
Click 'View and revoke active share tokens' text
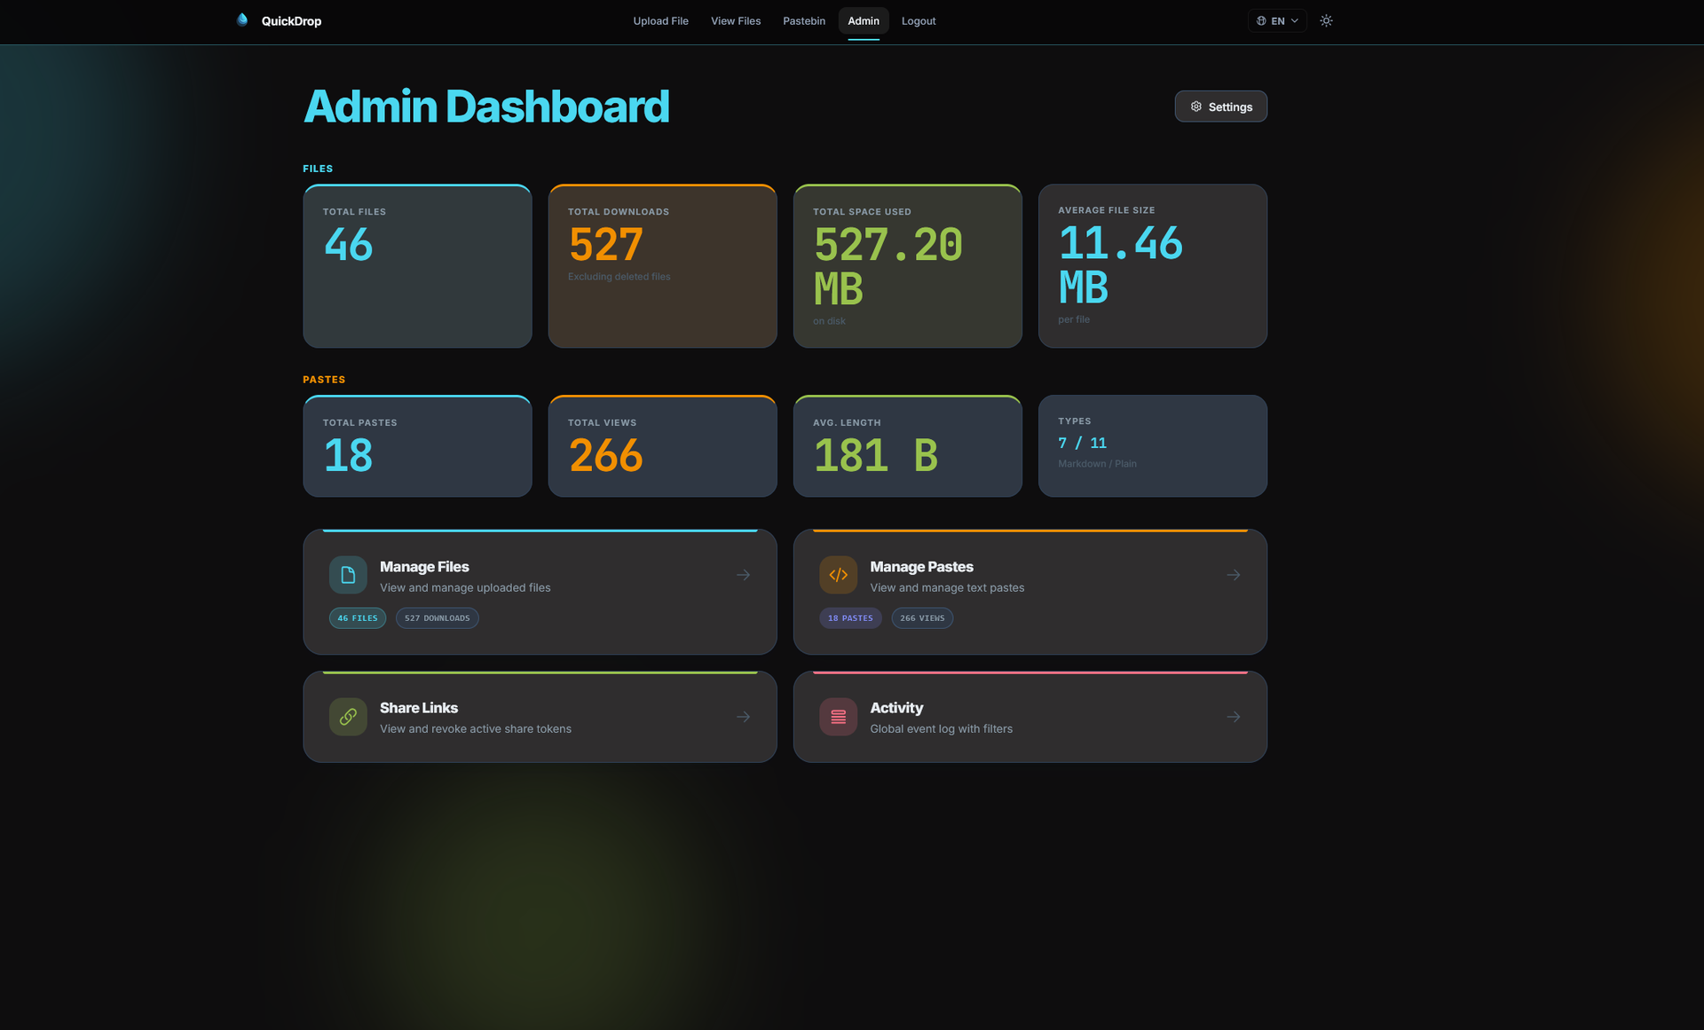pyautogui.click(x=476, y=729)
